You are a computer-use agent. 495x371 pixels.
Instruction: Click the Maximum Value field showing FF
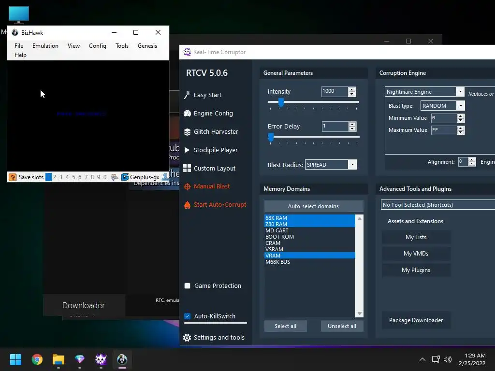444,130
